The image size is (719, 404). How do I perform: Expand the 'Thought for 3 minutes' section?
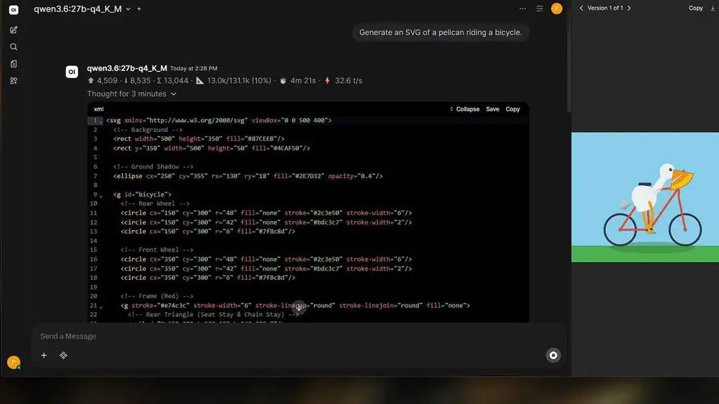click(x=131, y=94)
